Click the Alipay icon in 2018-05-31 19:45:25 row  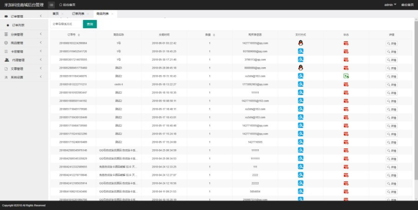coord(300,51)
